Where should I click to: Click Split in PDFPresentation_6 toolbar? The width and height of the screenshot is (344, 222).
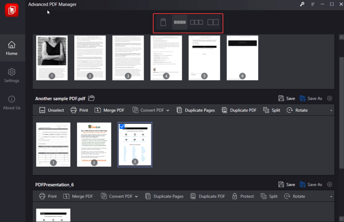(269, 196)
